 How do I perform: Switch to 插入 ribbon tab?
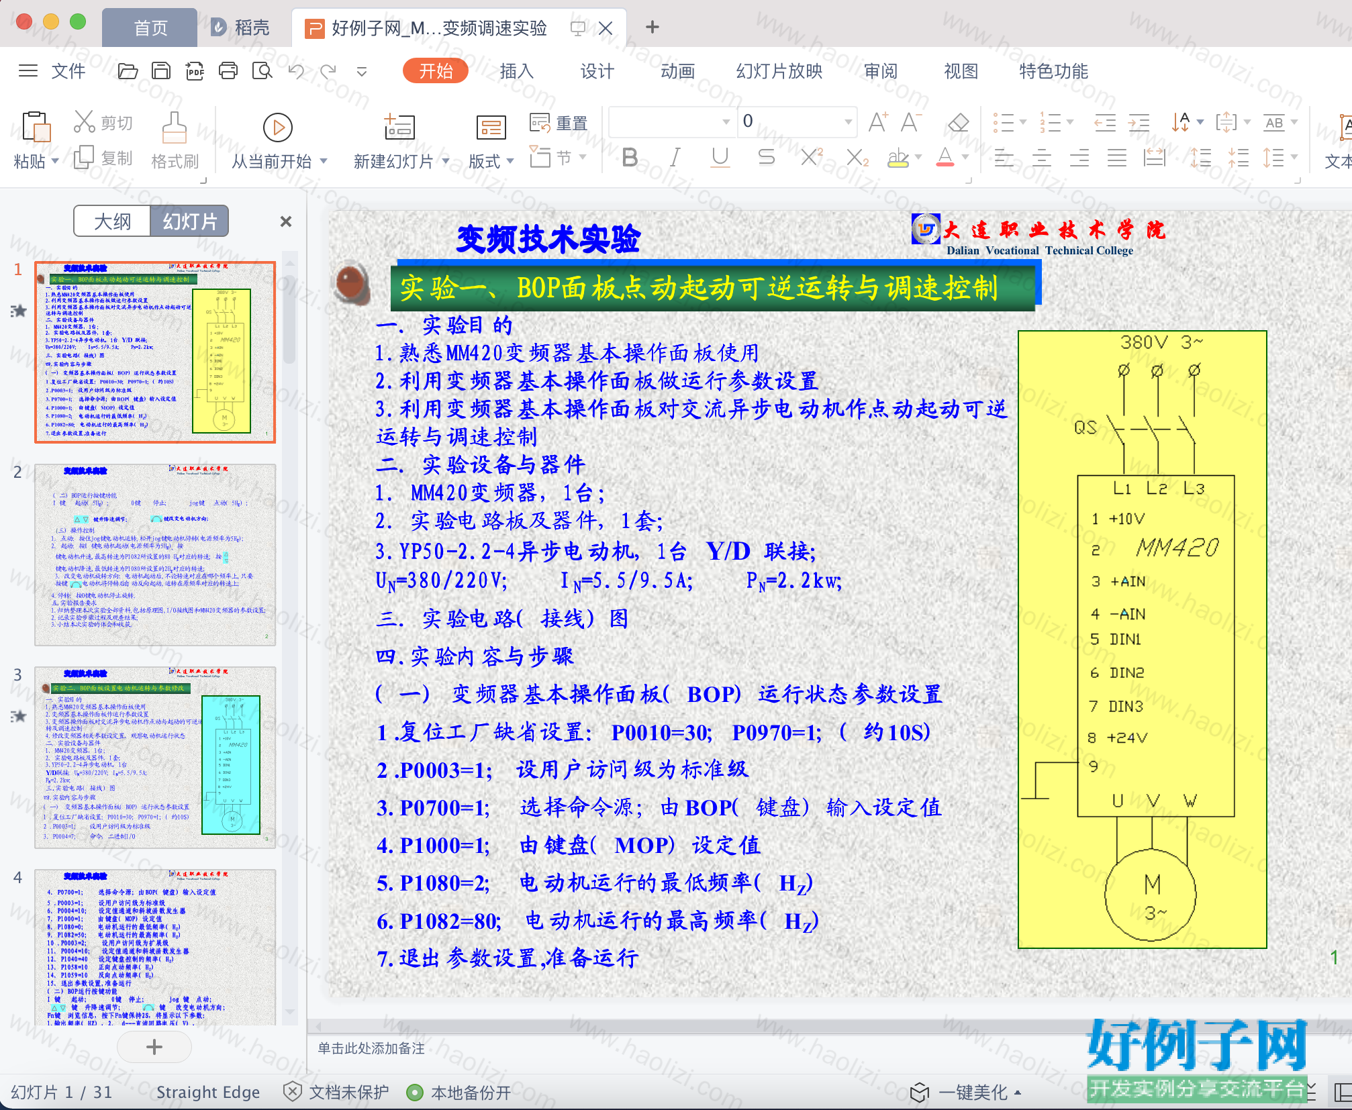coord(516,70)
